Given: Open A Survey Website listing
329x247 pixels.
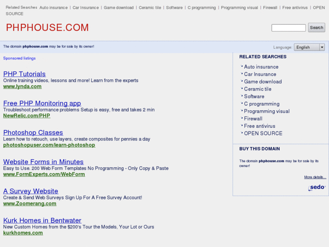Looking at the screenshot, I should 31,191.
